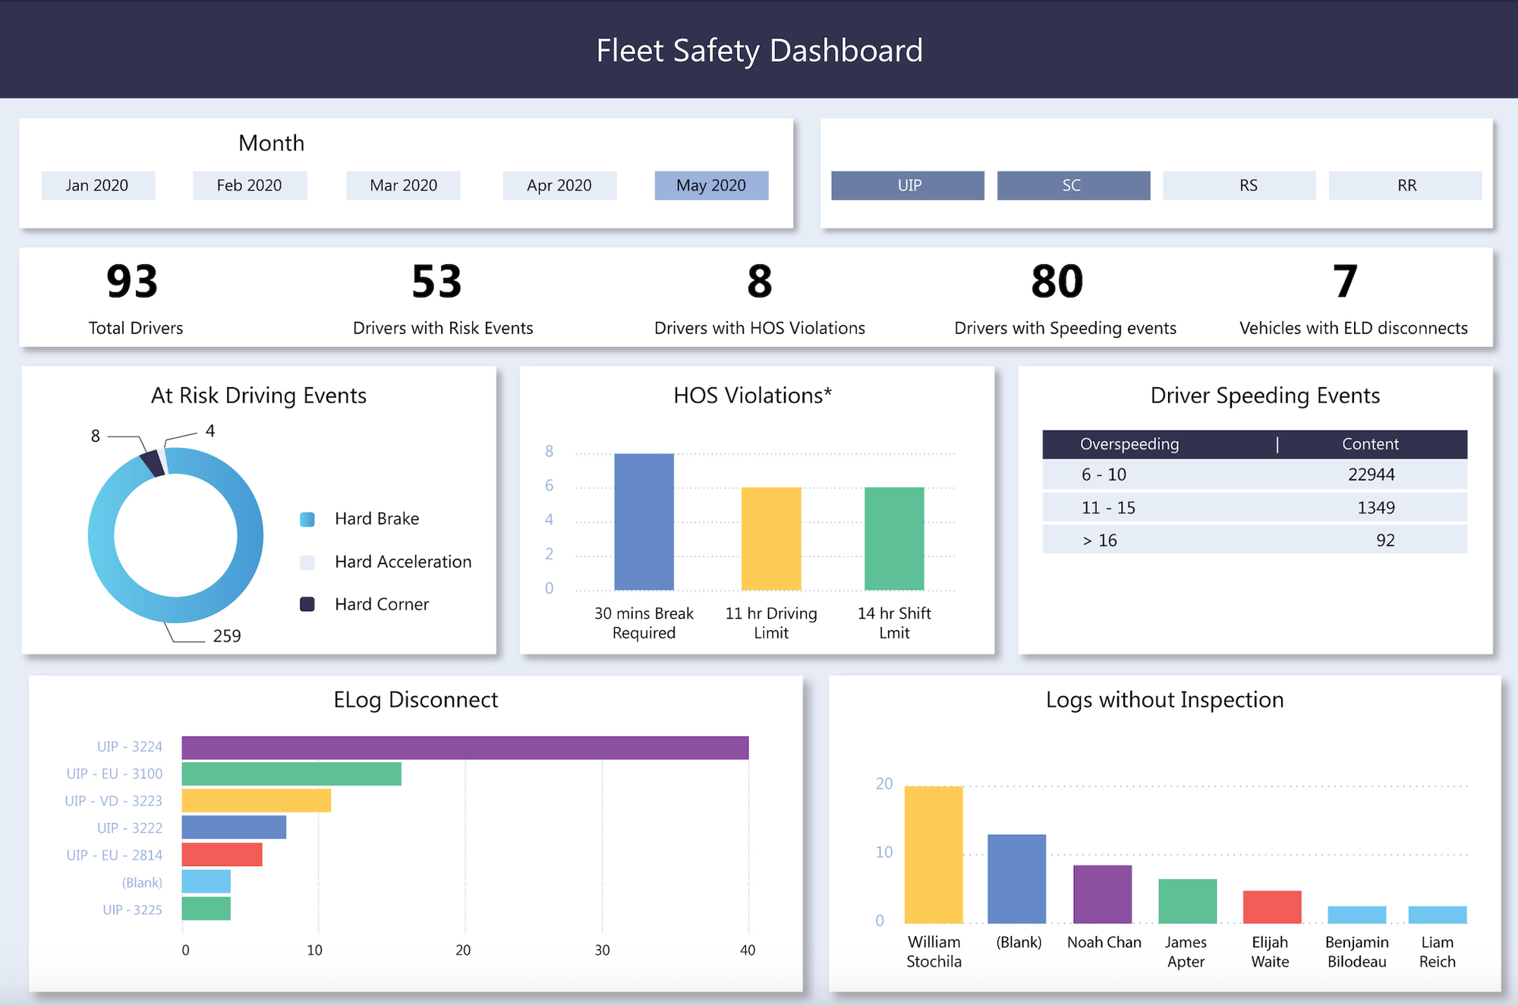This screenshot has height=1006, width=1518.
Task: Select the Jan 2020 month filter
Action: point(98,185)
